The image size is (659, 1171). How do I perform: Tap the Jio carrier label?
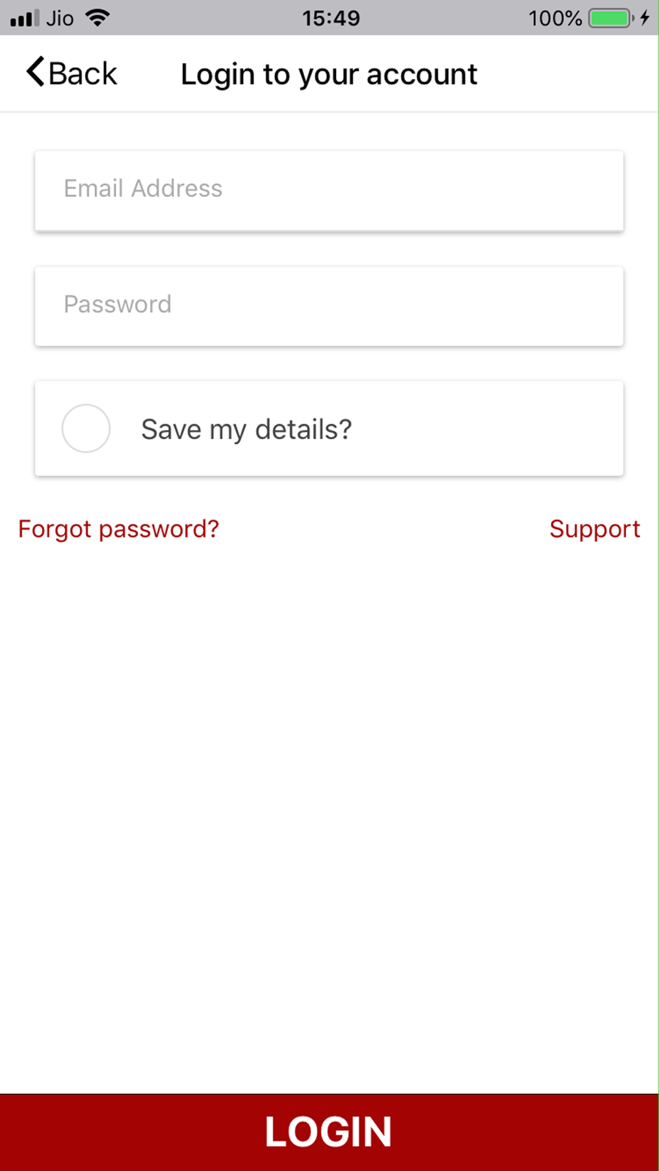pos(59,18)
